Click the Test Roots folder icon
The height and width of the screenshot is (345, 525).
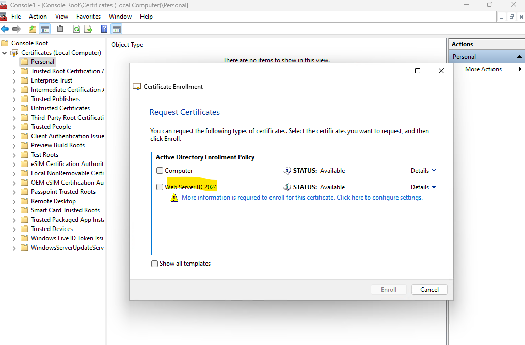24,155
